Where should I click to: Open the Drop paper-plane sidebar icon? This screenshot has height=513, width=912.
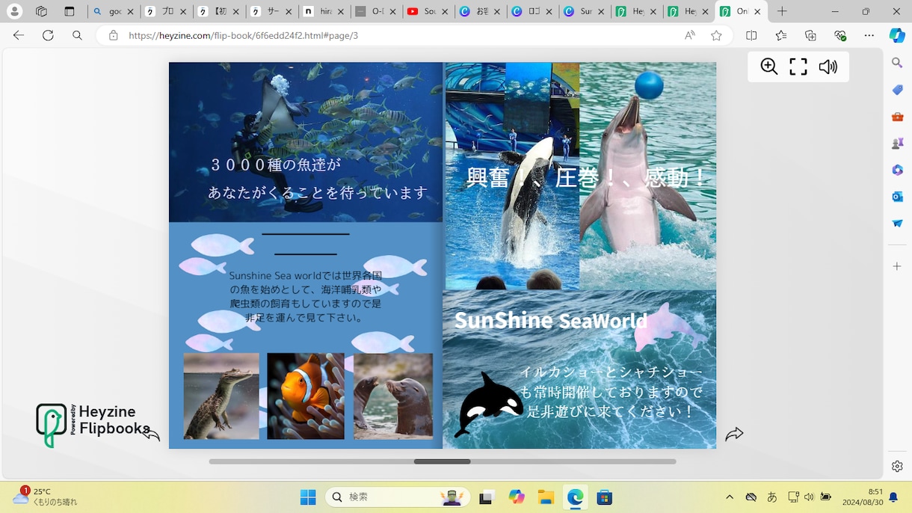897,223
